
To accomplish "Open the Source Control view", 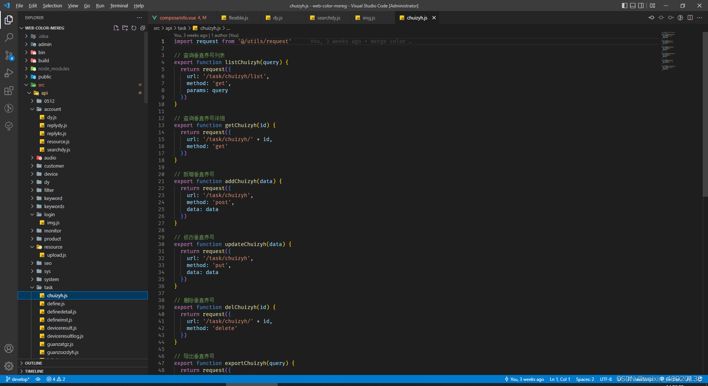I will [9, 55].
